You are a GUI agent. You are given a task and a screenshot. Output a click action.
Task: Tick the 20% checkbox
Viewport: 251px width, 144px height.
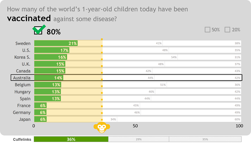point(227,30)
